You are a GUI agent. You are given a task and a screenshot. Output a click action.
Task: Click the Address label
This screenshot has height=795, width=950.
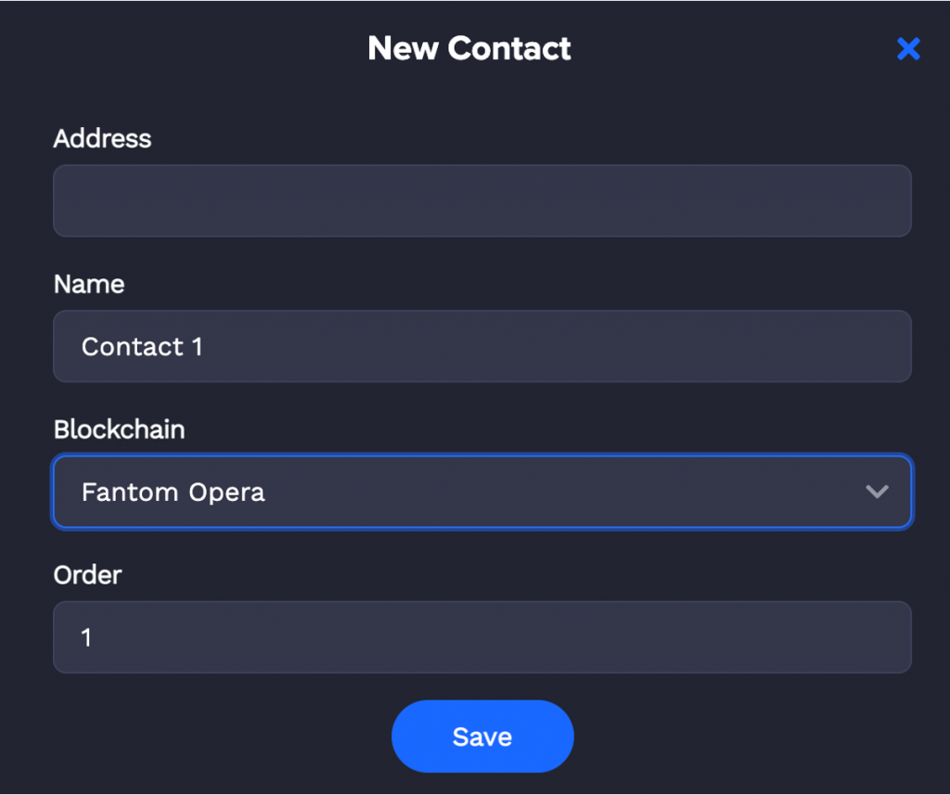(x=102, y=139)
